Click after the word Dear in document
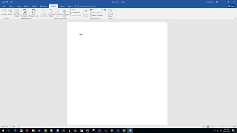 pyautogui.click(x=83, y=34)
